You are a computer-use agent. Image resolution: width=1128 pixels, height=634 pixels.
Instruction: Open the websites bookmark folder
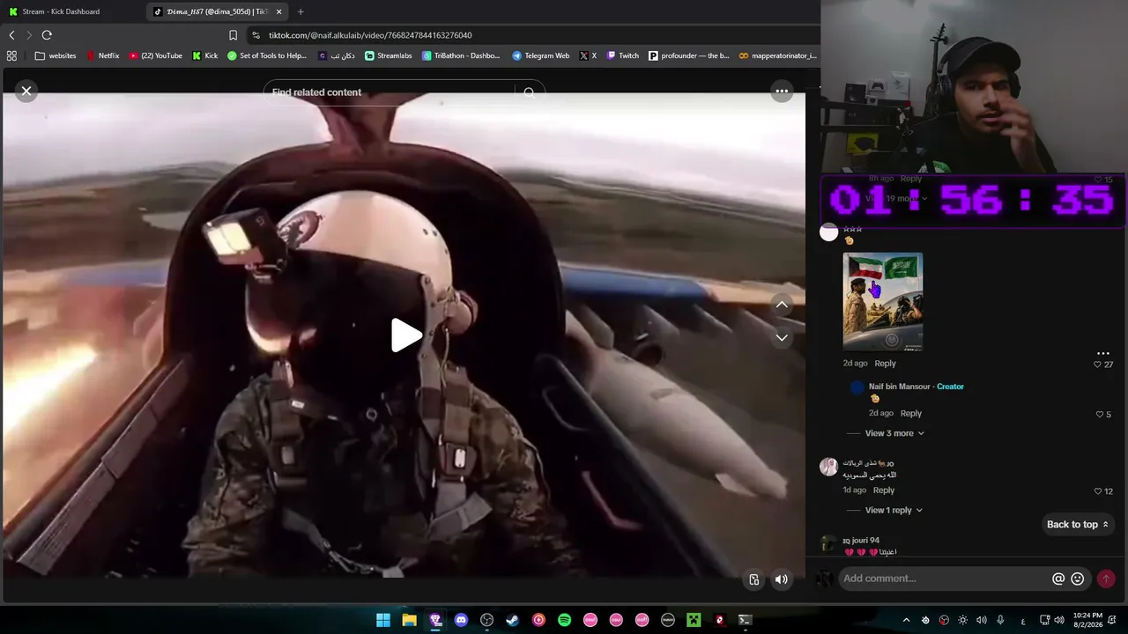56,55
